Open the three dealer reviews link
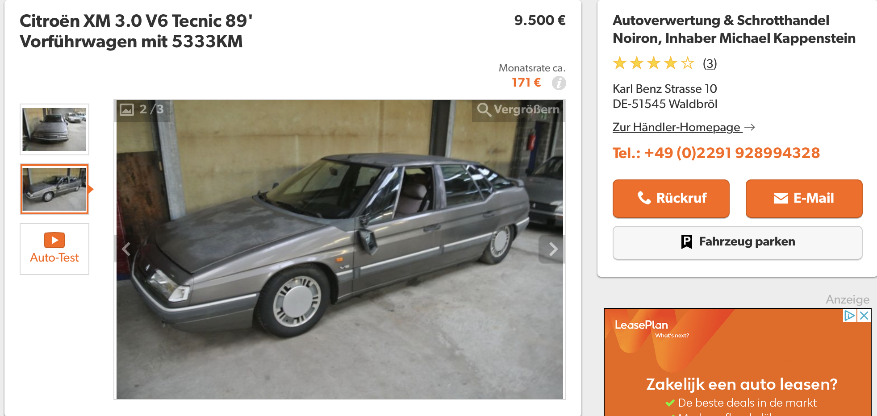Screen dimensions: 877x416 [710, 63]
